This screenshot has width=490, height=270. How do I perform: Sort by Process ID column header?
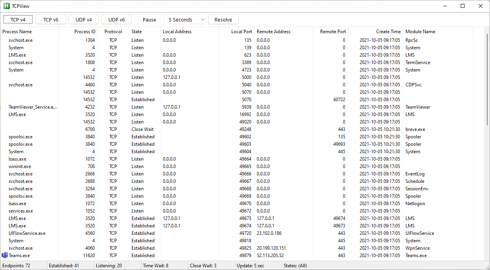[x=78, y=32]
